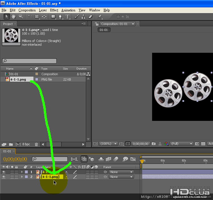Open the Effect menu
This screenshot has height=200, width=213.
pyautogui.click(x=54, y=10)
